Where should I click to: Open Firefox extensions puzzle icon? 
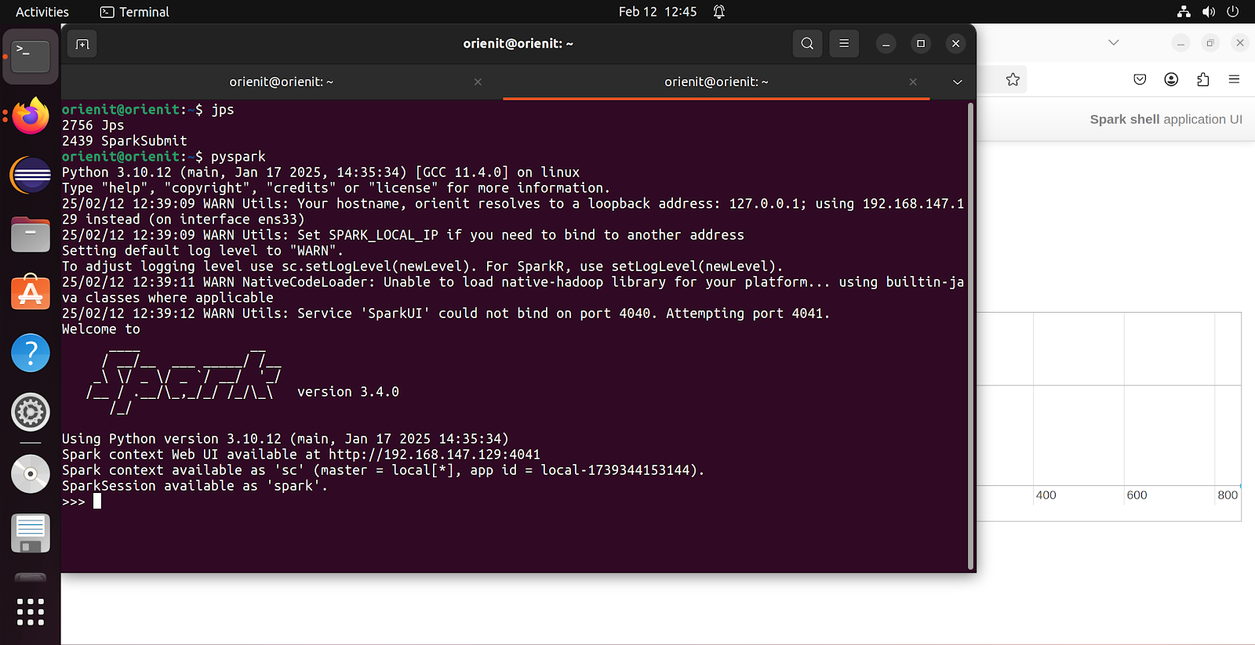tap(1203, 79)
